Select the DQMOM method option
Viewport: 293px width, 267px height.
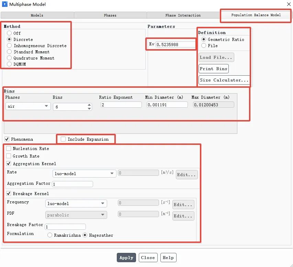(10, 64)
